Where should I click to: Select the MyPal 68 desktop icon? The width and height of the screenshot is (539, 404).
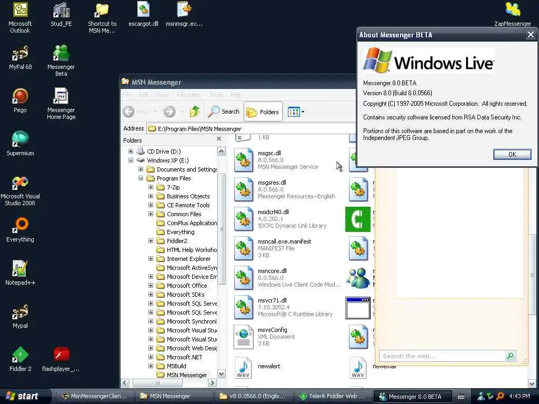tap(20, 53)
